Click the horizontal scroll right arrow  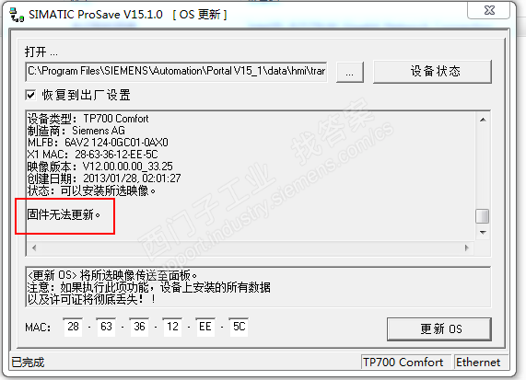[x=467, y=248]
